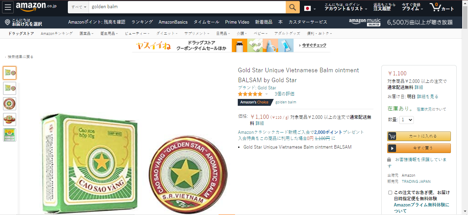Click 検索結果に戻る back link
This screenshot has height=215, width=468.
coord(20,57)
